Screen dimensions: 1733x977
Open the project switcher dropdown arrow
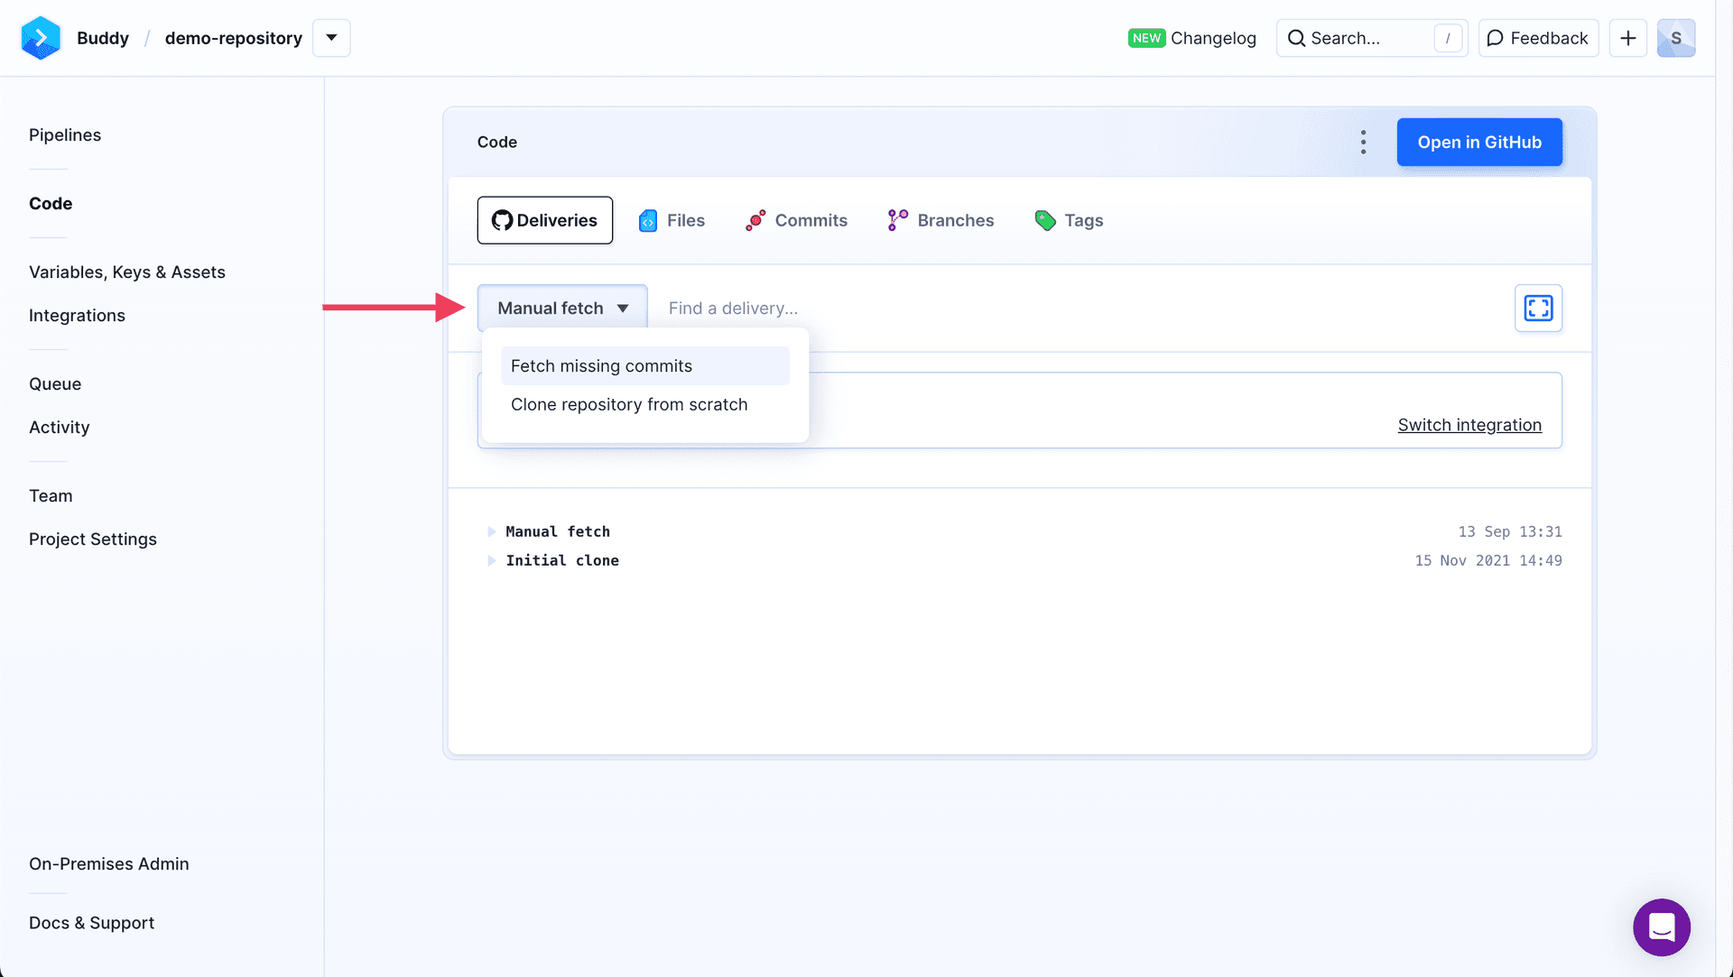tap(331, 38)
